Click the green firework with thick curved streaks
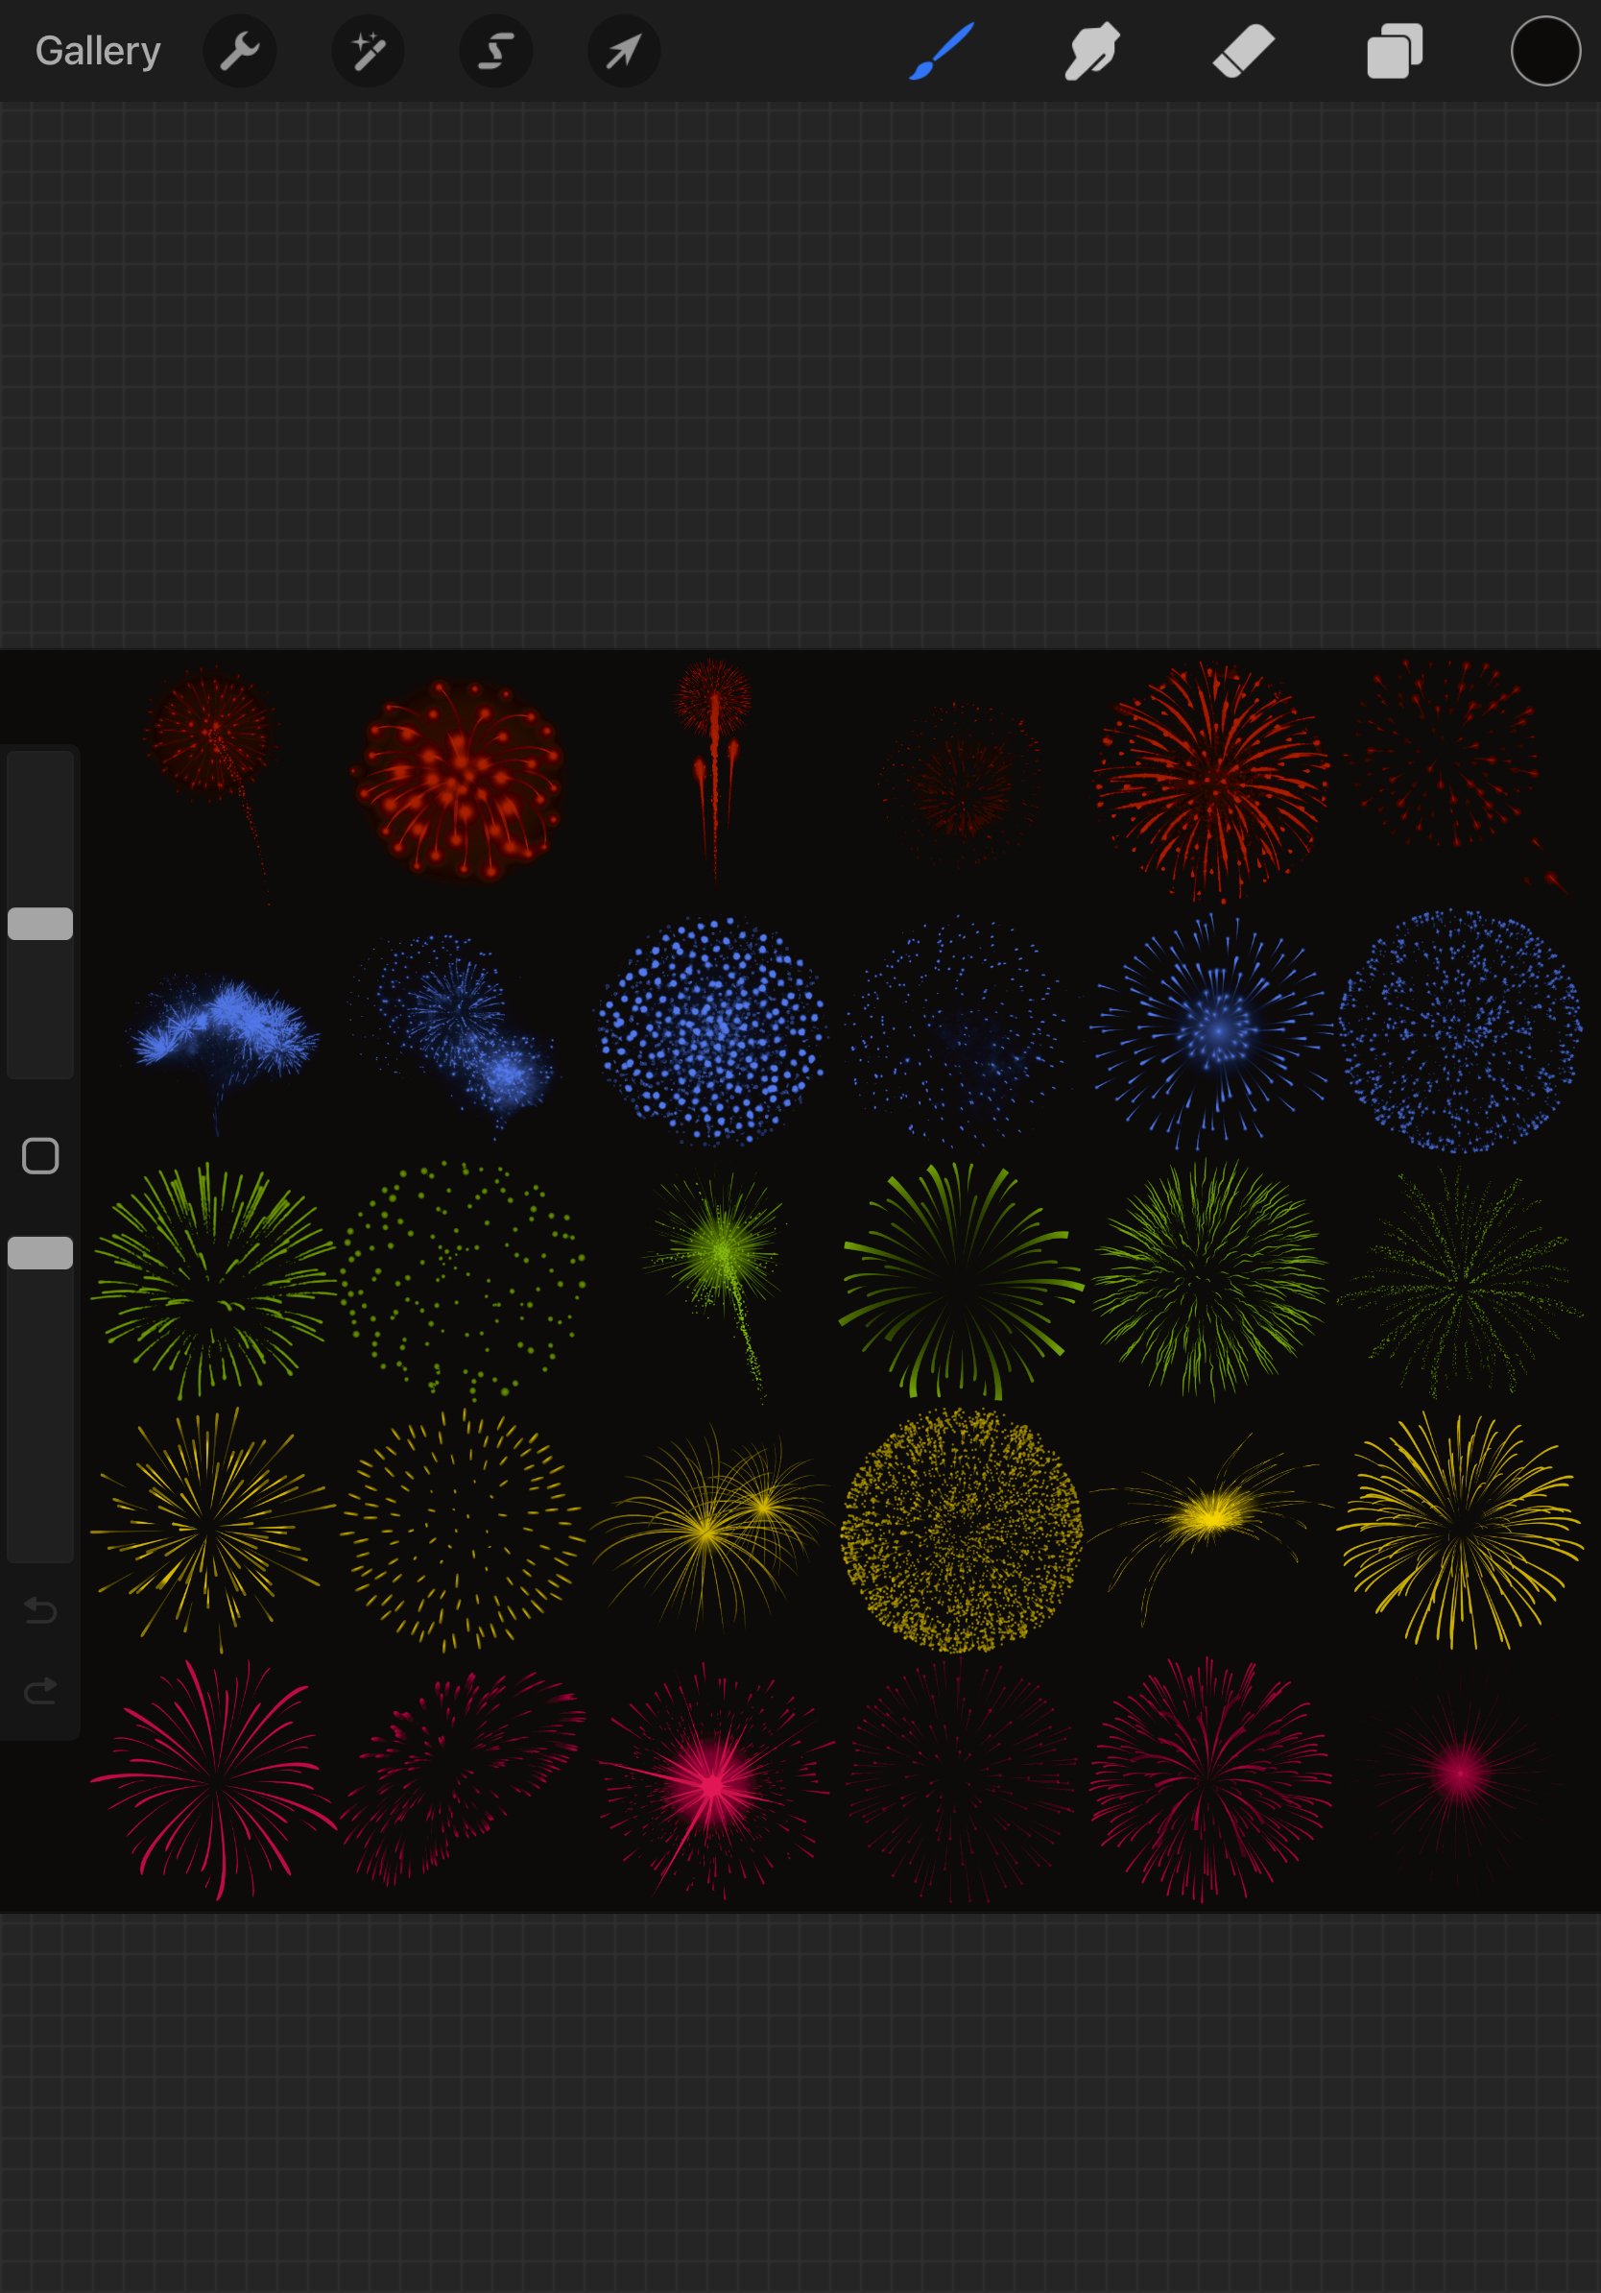 [960, 1280]
